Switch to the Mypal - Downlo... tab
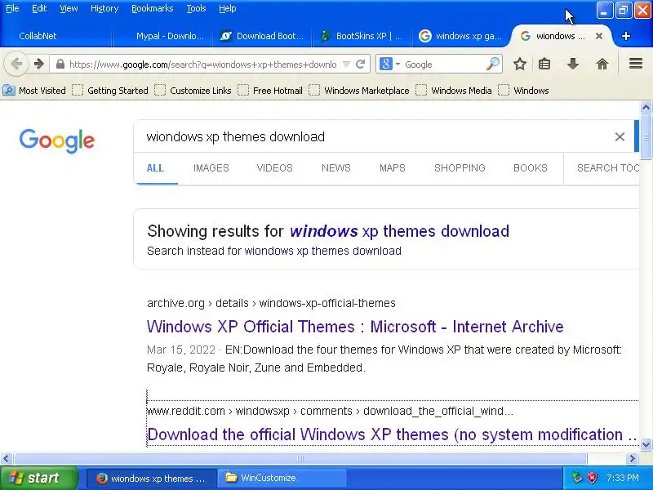 tap(163, 36)
